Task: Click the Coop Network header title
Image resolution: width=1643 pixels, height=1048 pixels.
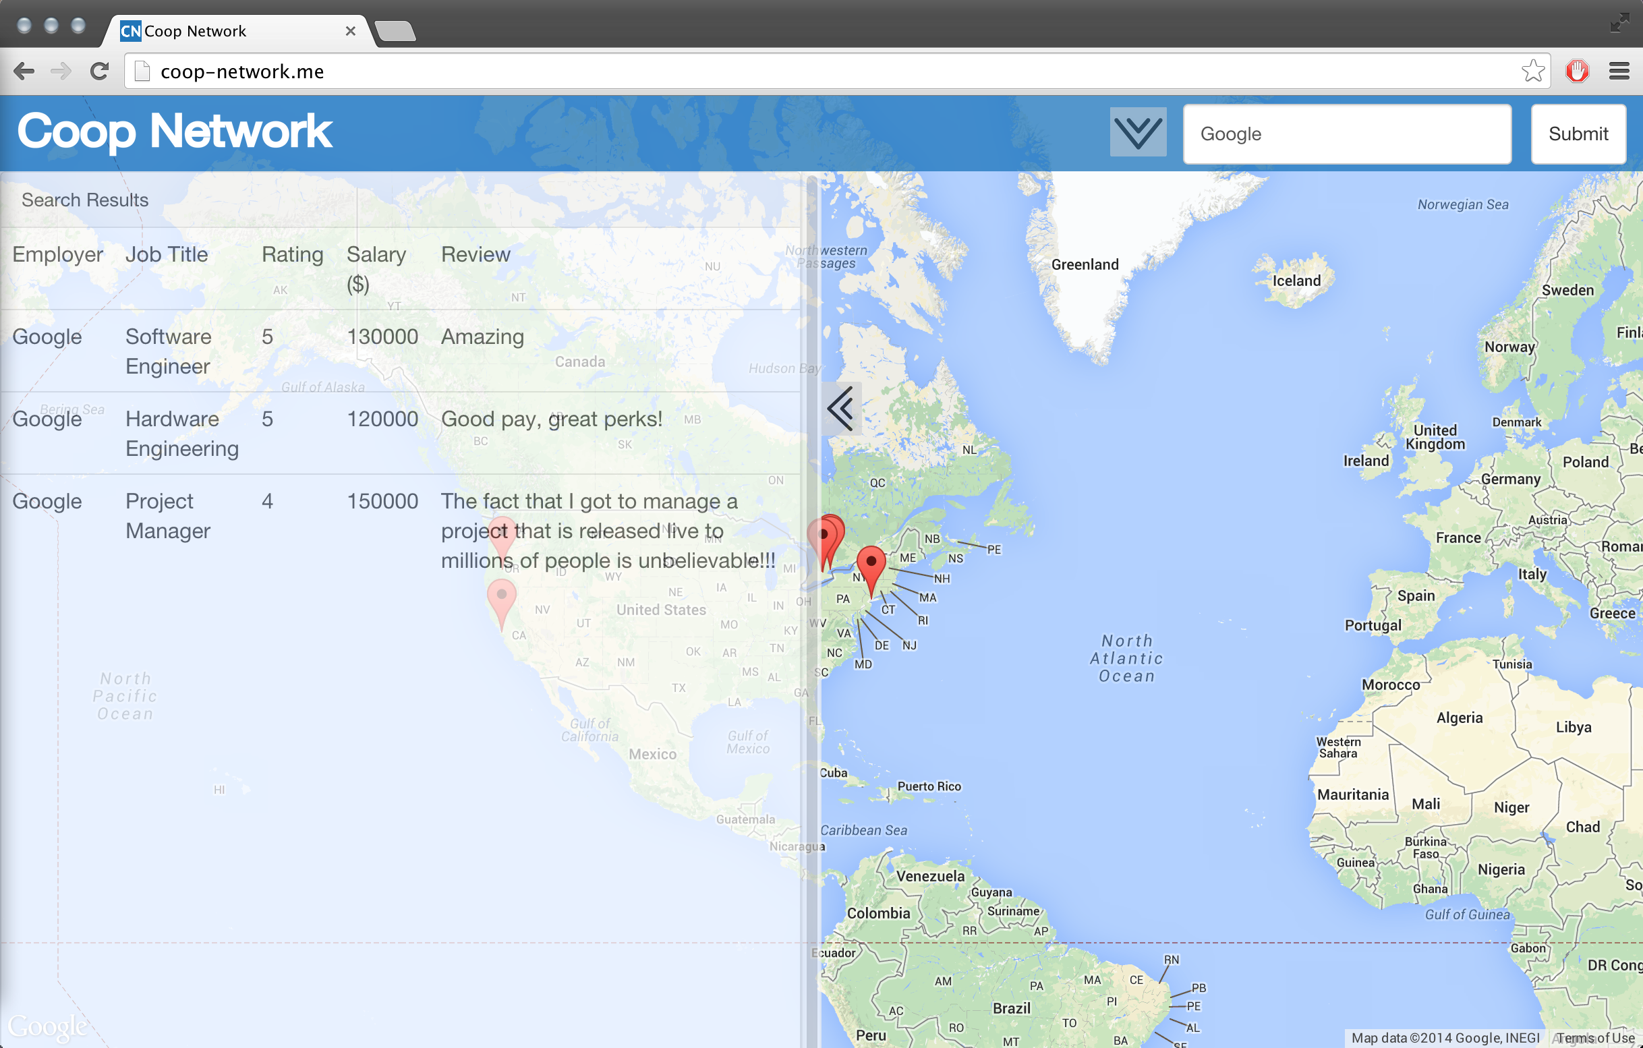Action: pyautogui.click(x=175, y=131)
